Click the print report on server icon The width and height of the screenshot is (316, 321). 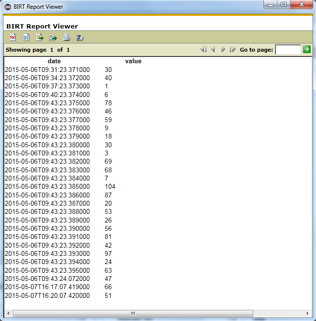click(x=80, y=38)
